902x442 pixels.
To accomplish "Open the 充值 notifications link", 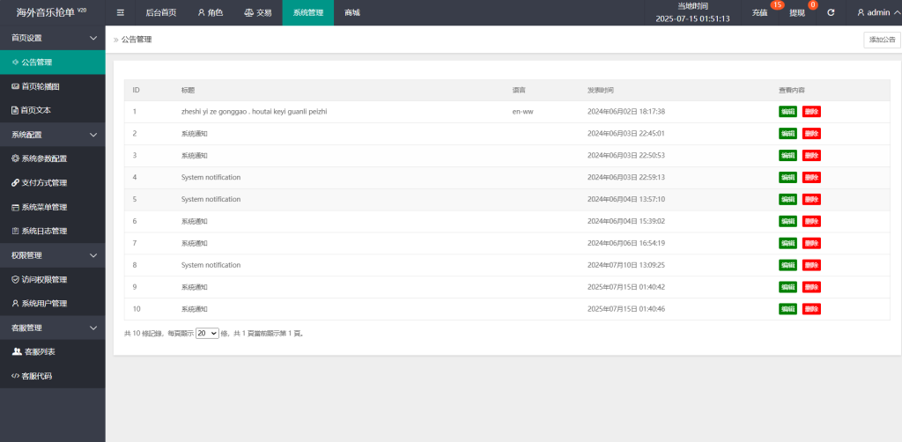I will (x=759, y=12).
